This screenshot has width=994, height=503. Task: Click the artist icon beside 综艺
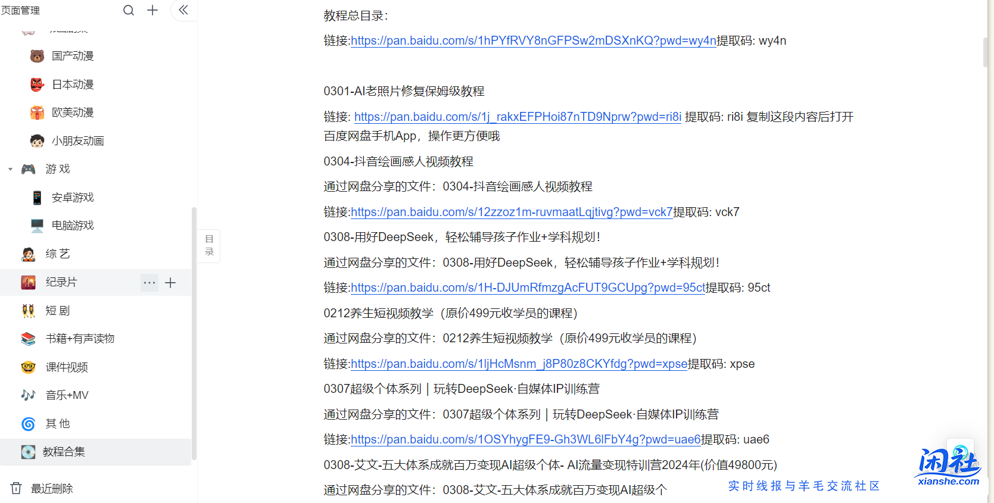28,254
